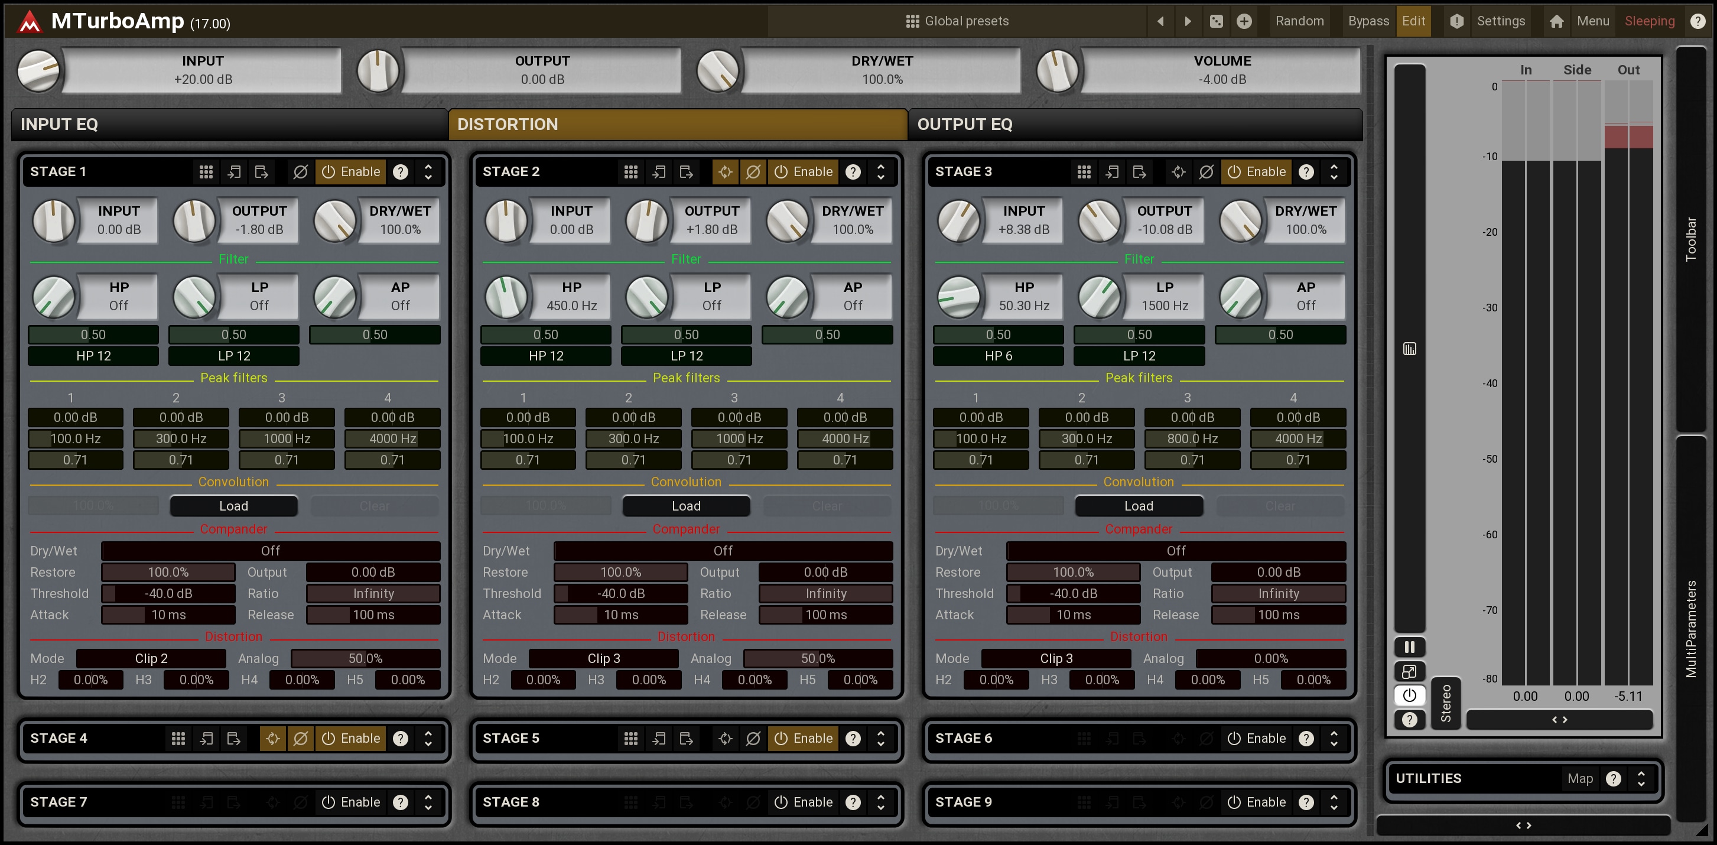Viewport: 1717px width, 845px height.
Task: Click Load in Stage 1 Convolution
Action: pos(233,506)
